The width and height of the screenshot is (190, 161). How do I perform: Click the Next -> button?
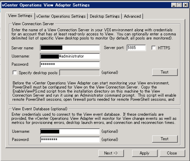111,153
